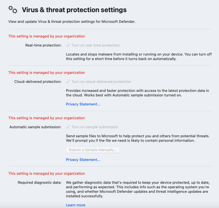
Task: Open Privacy Statement under cloud-delivered protection
Action: [83, 104]
